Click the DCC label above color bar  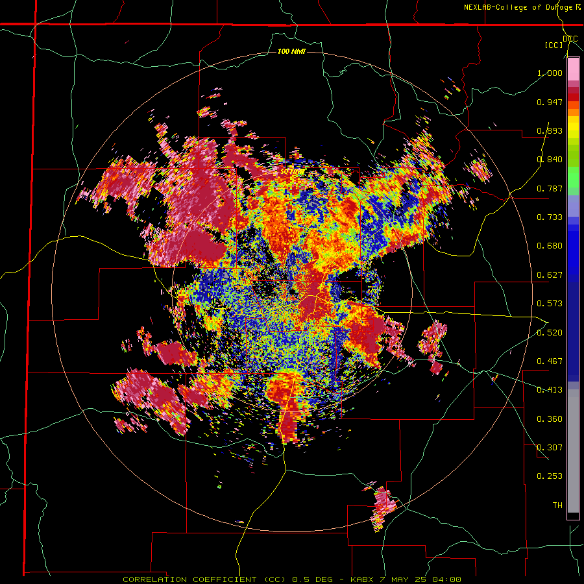coord(570,39)
